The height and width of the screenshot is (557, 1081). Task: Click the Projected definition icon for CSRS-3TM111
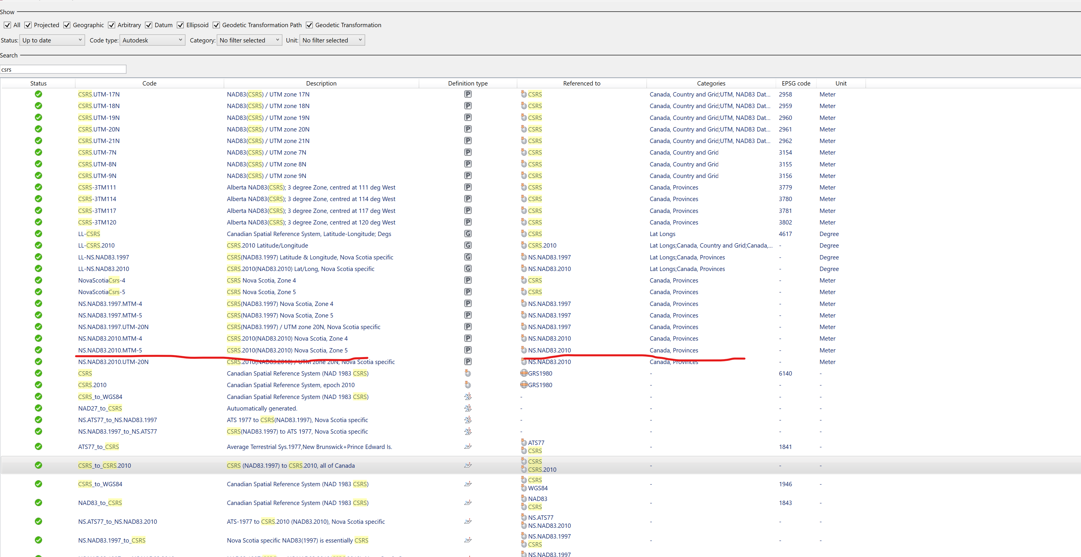tap(468, 187)
